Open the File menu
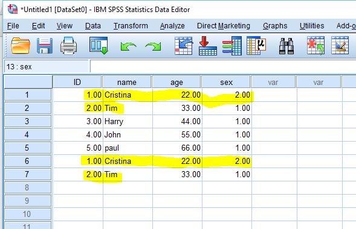Screen dimensions: 356x229 13,26
